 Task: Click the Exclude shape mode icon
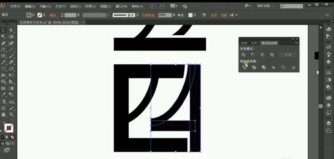point(272,55)
